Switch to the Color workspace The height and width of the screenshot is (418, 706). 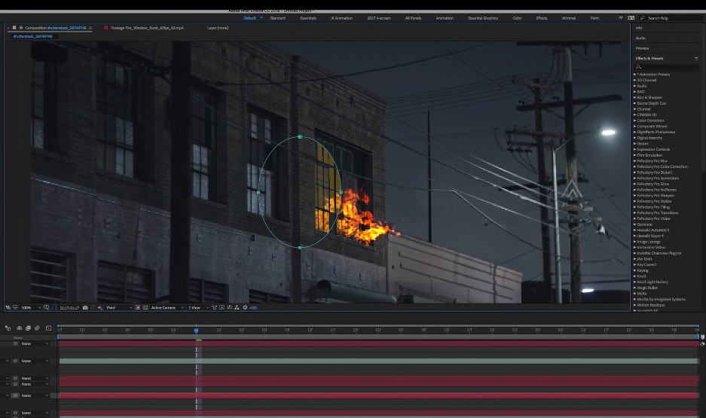518,18
